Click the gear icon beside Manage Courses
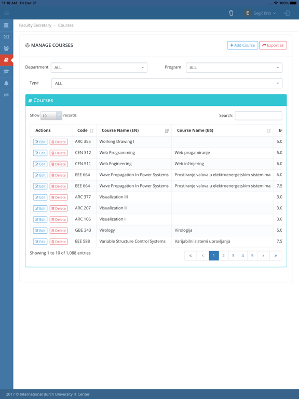The height and width of the screenshot is (399, 299). (x=27, y=45)
